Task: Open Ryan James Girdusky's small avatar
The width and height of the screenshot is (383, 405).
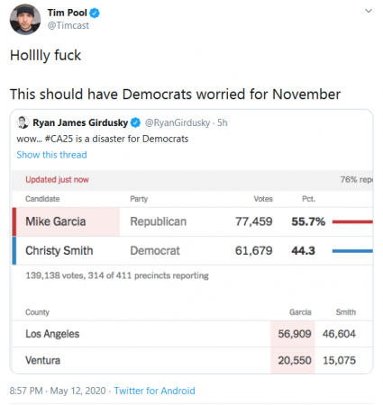Action: [23, 122]
